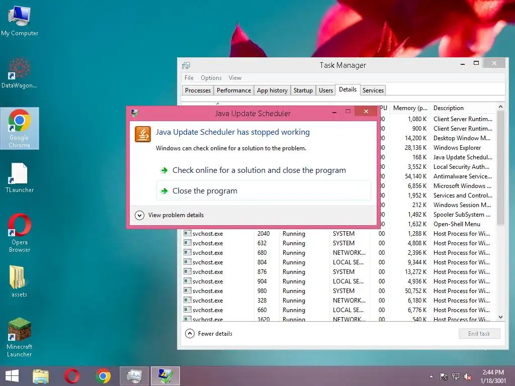Switch to the Performance tab
This screenshot has height=386, width=515.
[234, 90]
